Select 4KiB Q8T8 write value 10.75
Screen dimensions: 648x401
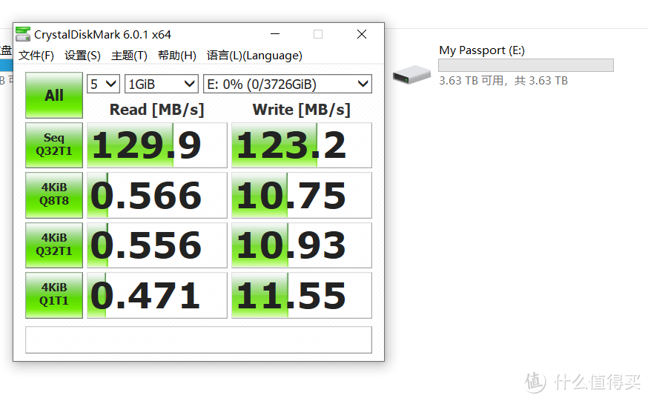(x=302, y=195)
